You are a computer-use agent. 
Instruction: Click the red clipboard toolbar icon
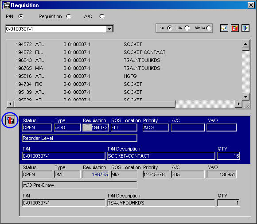click(235, 28)
